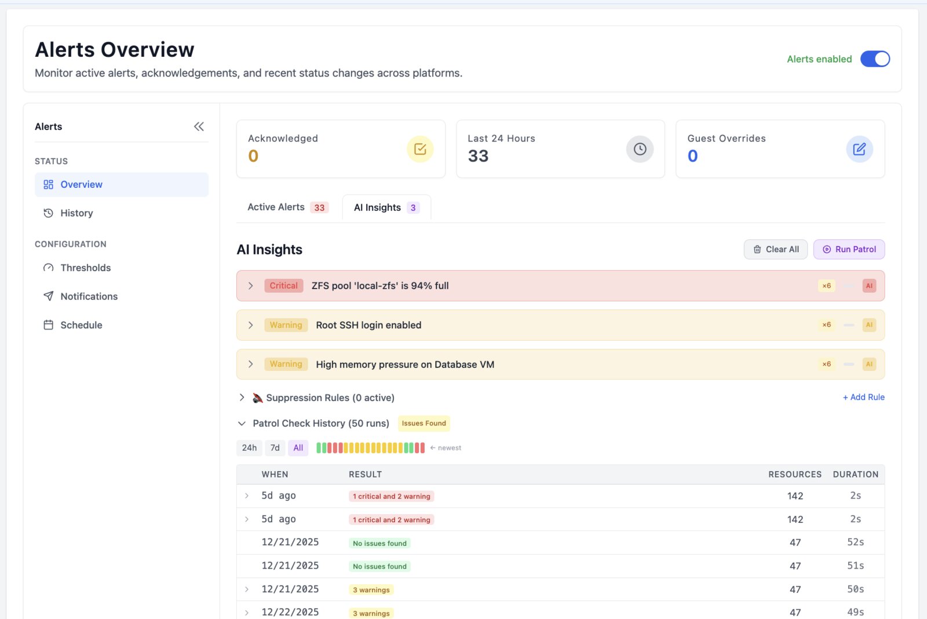Screen dimensions: 927x619
Task: Click the AI badge on High memory pressure alert
Action: coord(869,365)
